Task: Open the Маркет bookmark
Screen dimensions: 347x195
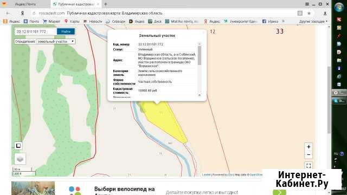Action: click(x=52, y=21)
